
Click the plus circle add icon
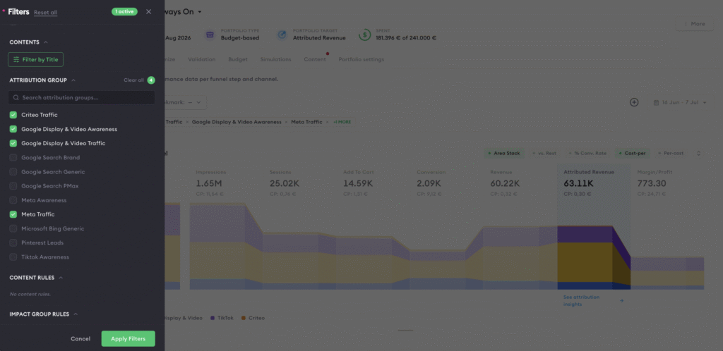click(634, 102)
